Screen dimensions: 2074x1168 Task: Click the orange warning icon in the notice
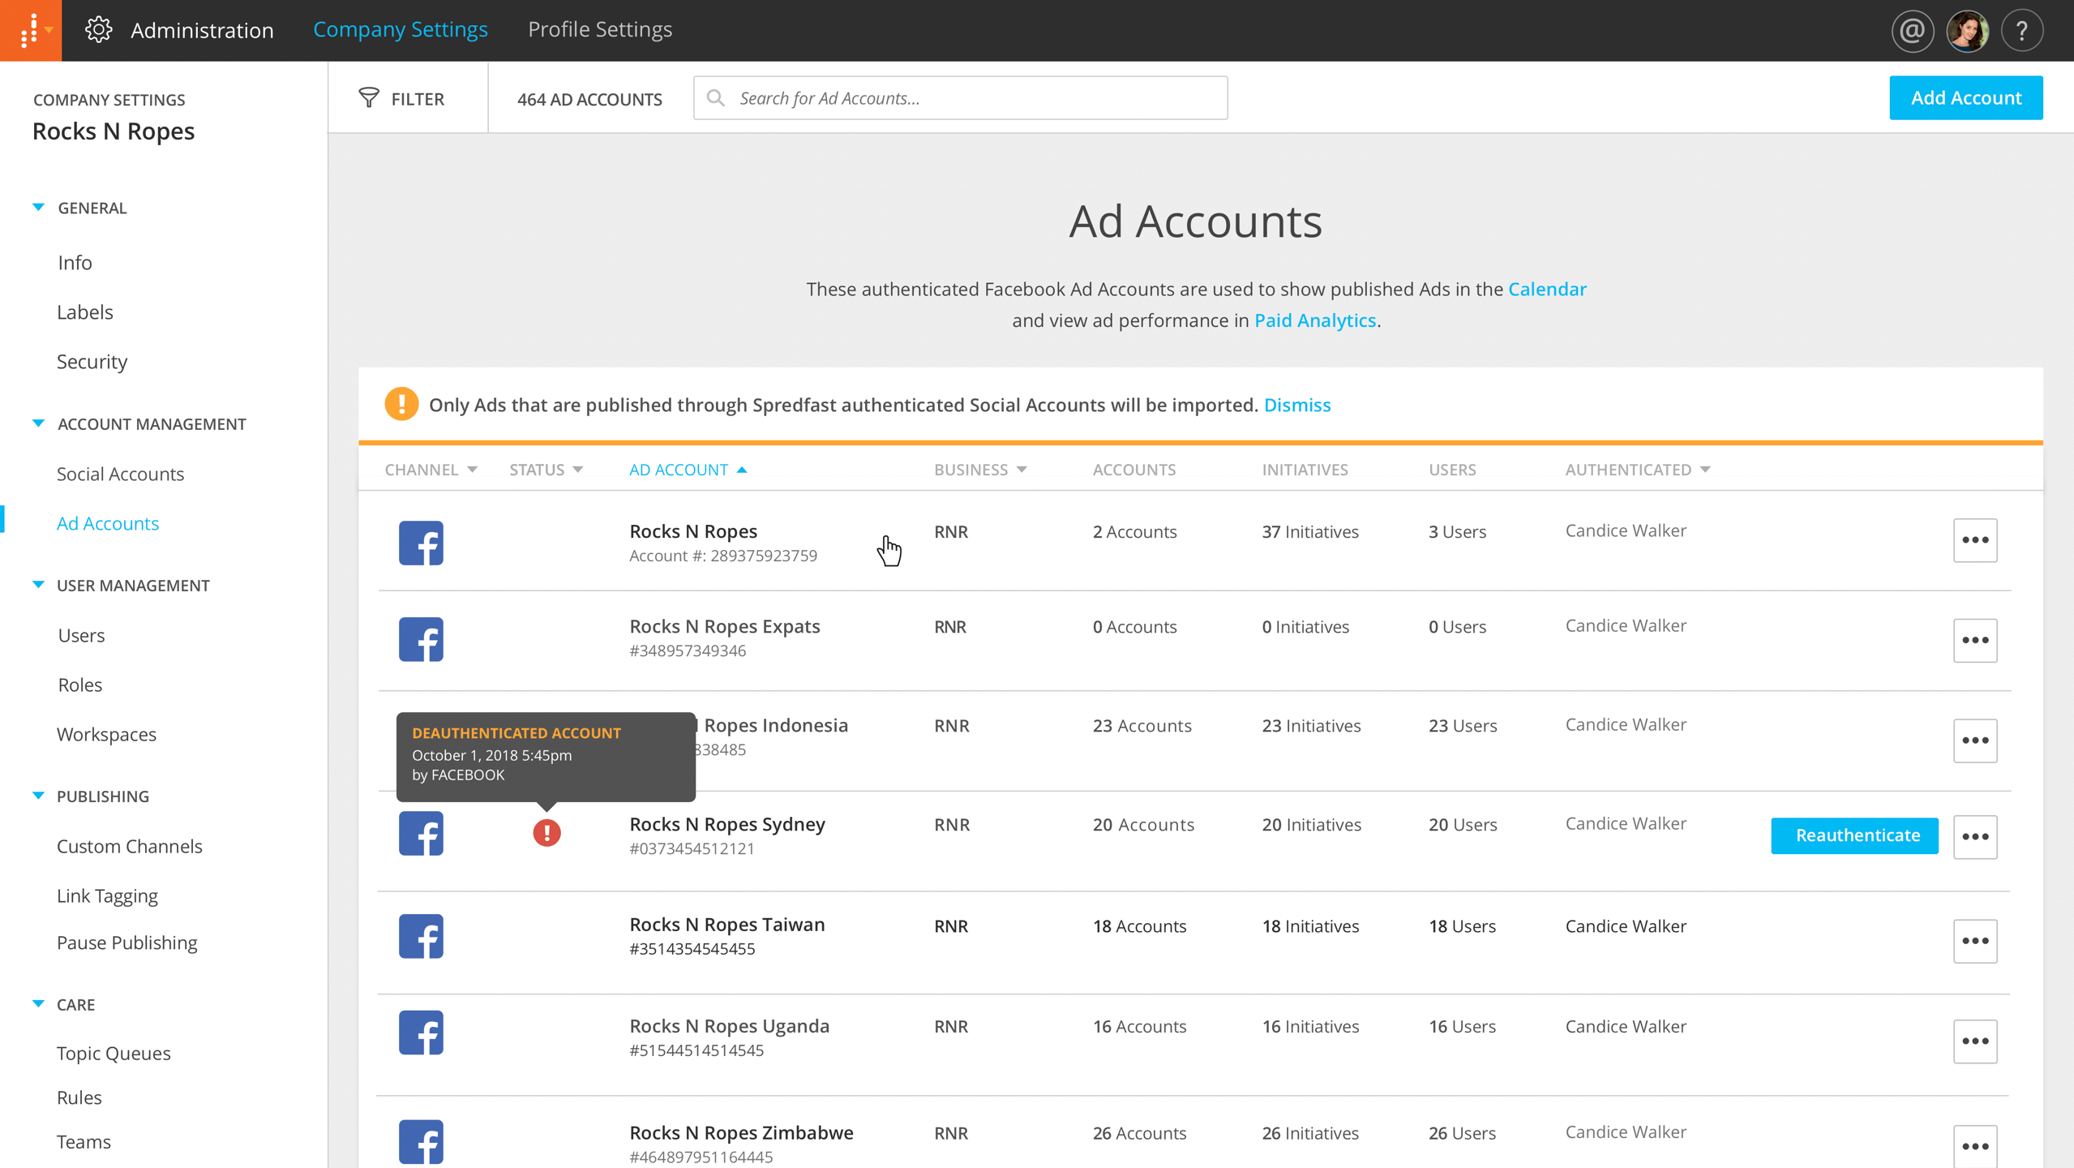point(401,404)
